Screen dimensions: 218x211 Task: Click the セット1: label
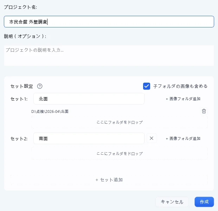click(19, 99)
